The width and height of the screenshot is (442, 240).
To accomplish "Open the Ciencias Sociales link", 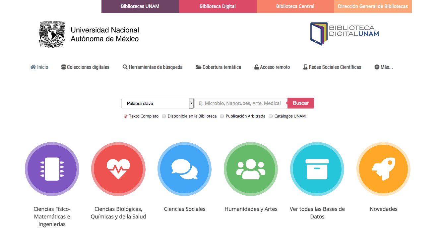I will (185, 209).
